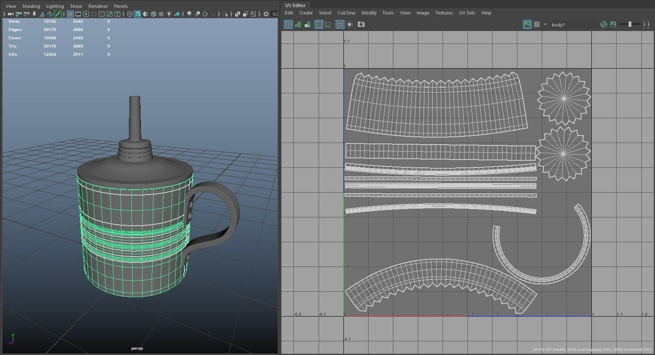
Task: Open UV Editor Create menu
Action: [x=306, y=13]
